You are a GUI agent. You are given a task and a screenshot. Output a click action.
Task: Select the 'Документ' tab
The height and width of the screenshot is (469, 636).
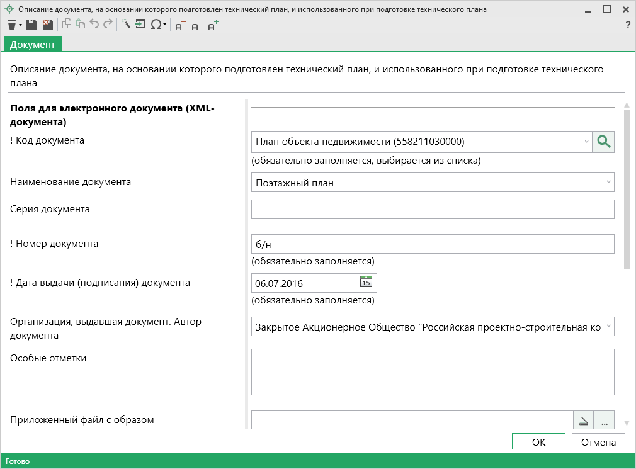point(33,43)
